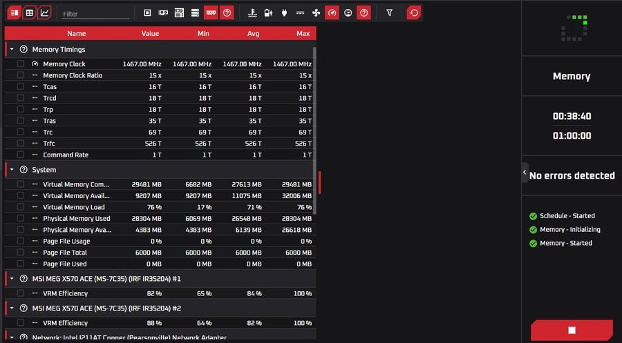Image resolution: width=622 pixels, height=343 pixels.
Task: Toggle the second question-mark other-readings filter
Action: [x=364, y=13]
